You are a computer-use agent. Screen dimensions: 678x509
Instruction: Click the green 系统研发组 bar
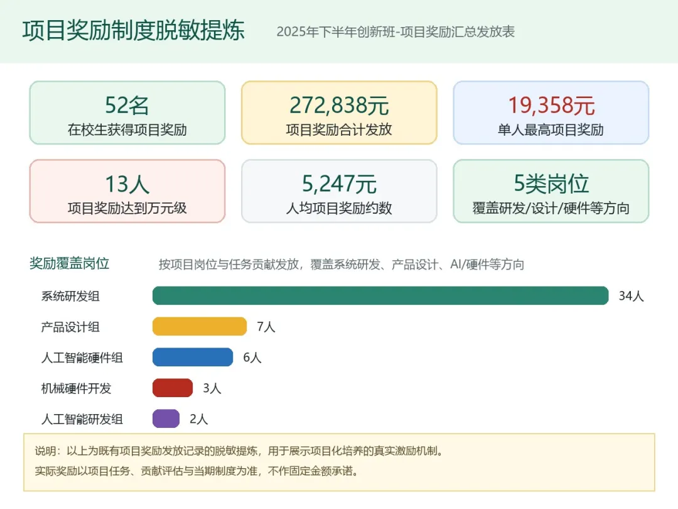tap(380, 295)
